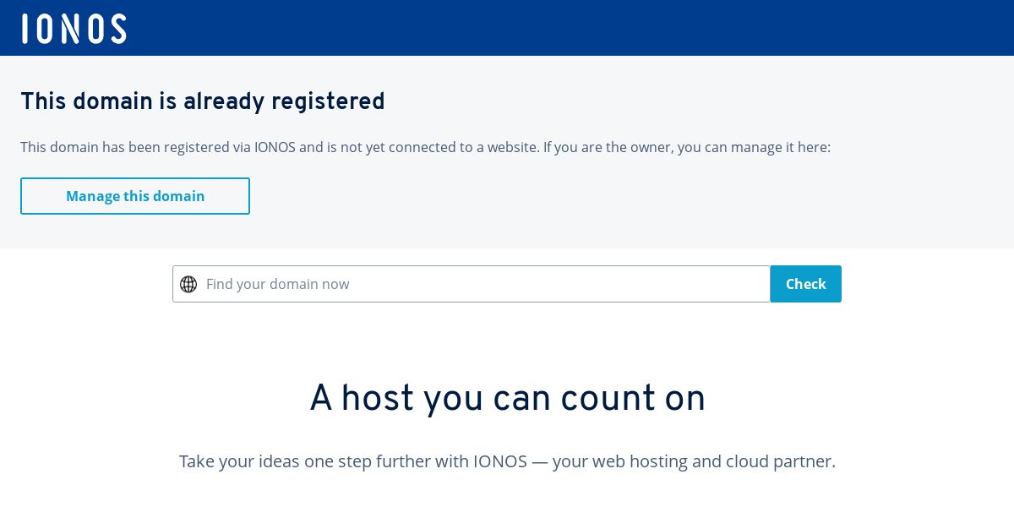Select the heading 'This domain is already registered'
This screenshot has height=507, width=1014.
pos(203,101)
